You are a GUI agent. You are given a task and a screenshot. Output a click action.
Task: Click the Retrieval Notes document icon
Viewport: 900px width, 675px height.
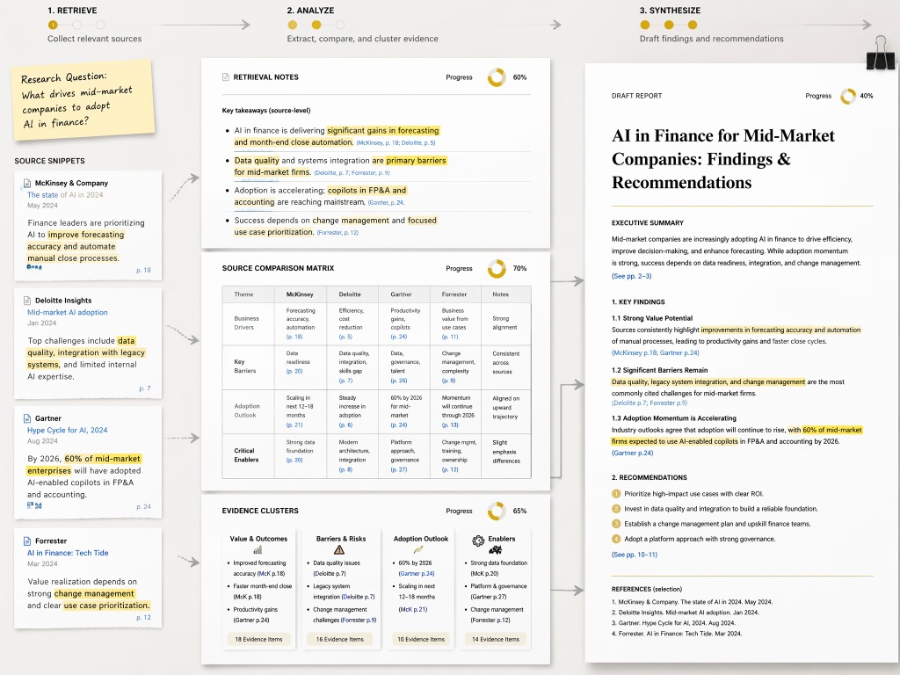coord(226,77)
